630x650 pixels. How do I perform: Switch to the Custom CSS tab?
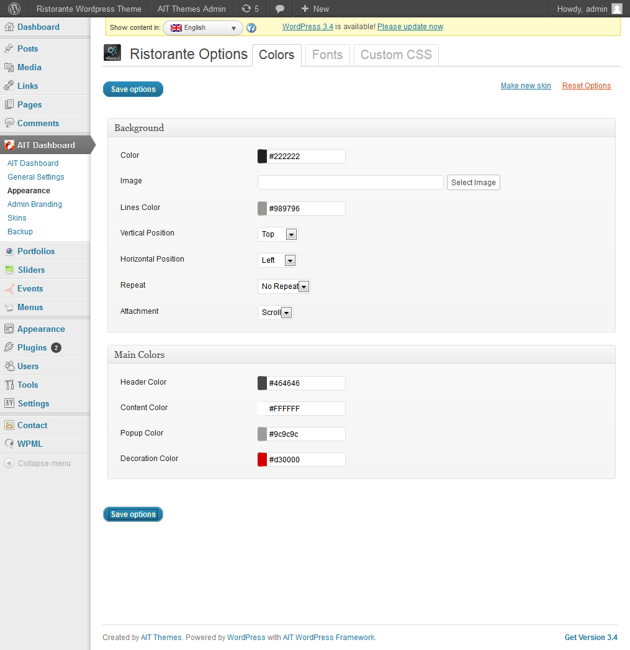pyautogui.click(x=396, y=55)
